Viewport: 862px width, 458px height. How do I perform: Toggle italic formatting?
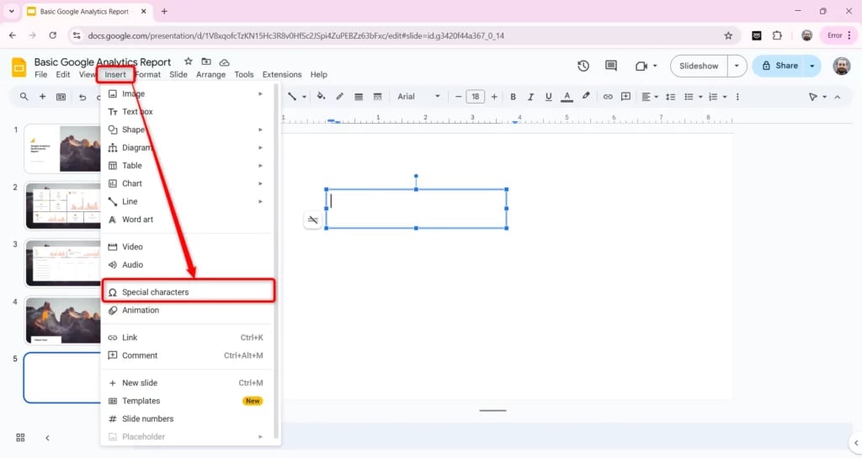point(530,97)
